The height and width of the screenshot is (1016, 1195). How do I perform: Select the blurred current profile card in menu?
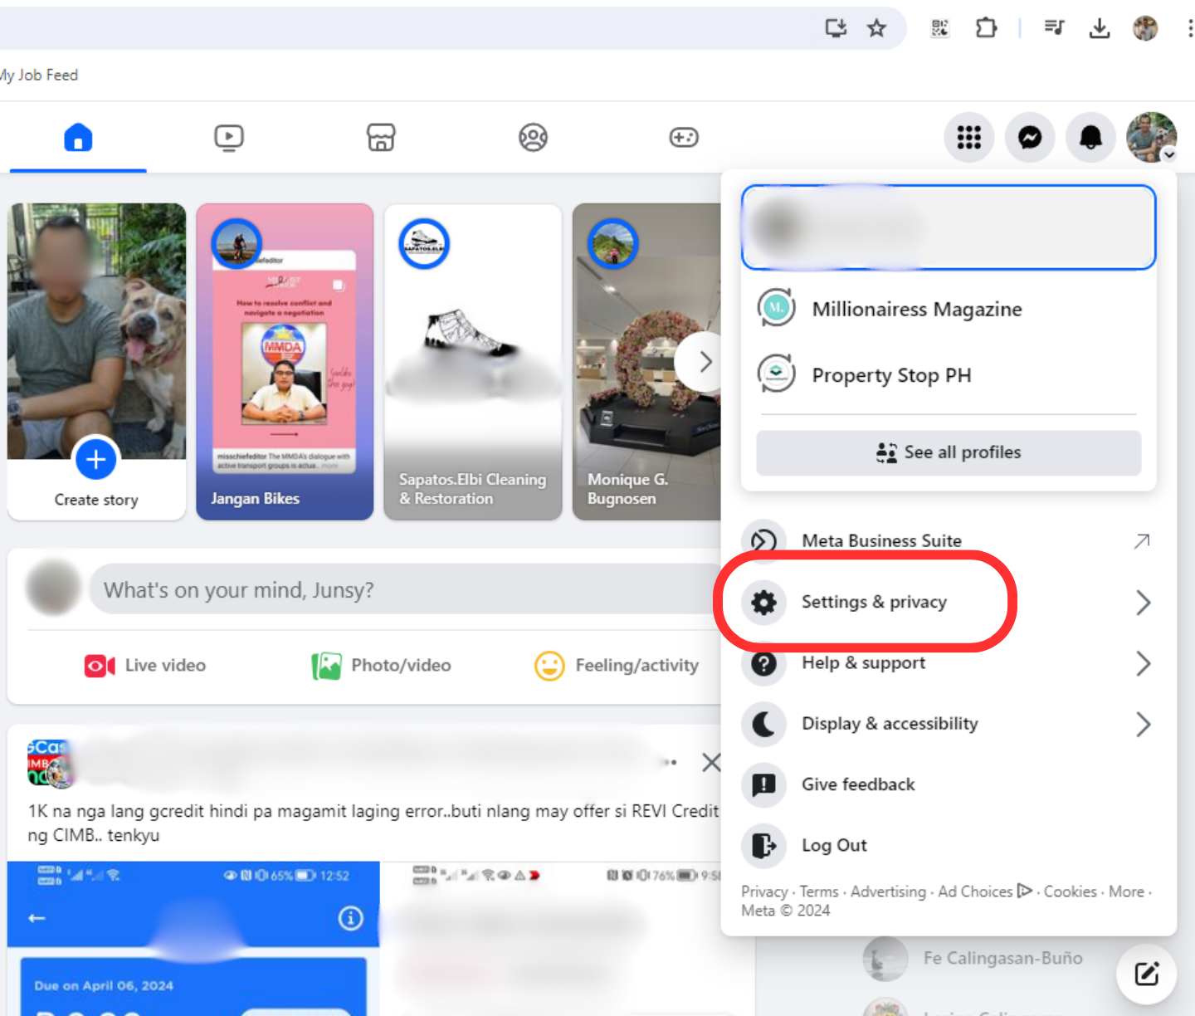tap(949, 227)
